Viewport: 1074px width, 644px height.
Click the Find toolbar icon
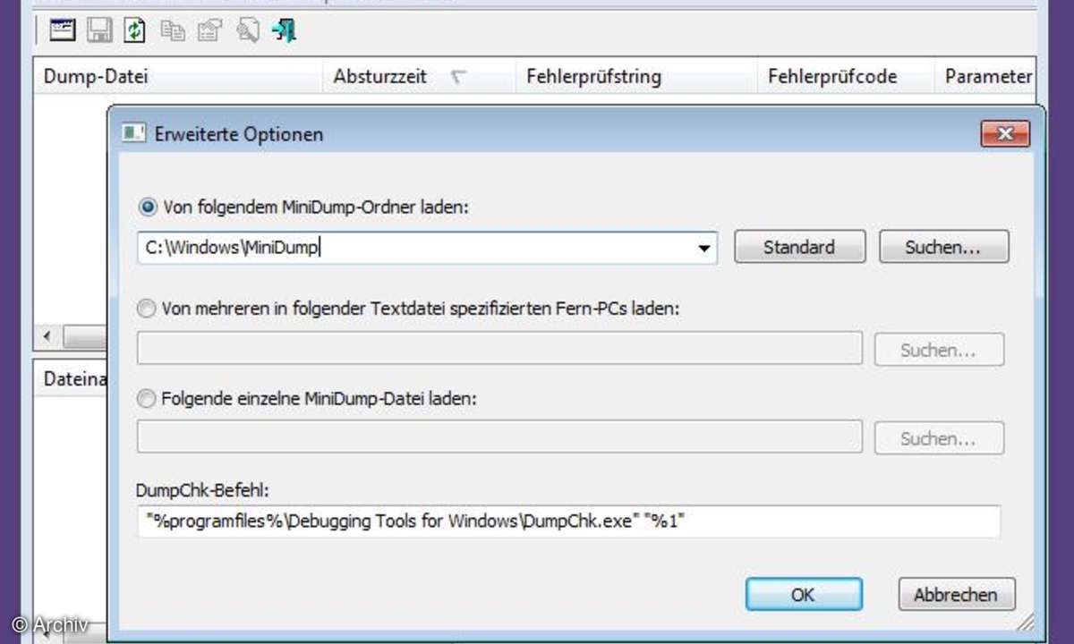pos(247,30)
